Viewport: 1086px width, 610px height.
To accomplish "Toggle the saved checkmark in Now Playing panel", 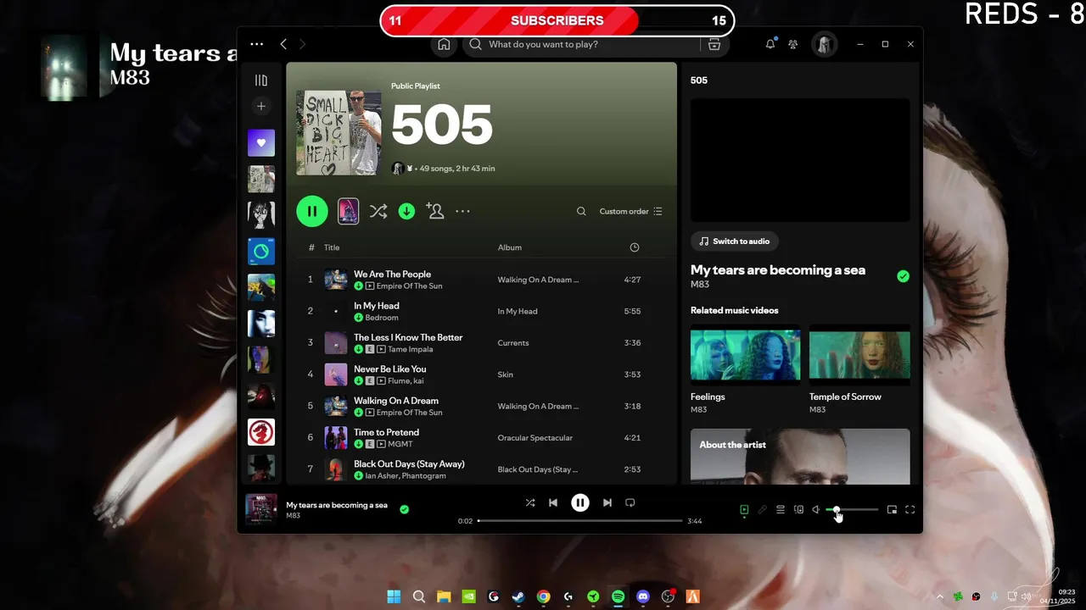I will (903, 276).
